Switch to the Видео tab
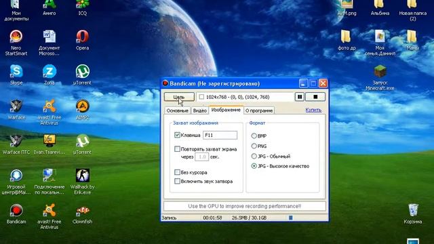434x244 pixels. coord(199,110)
